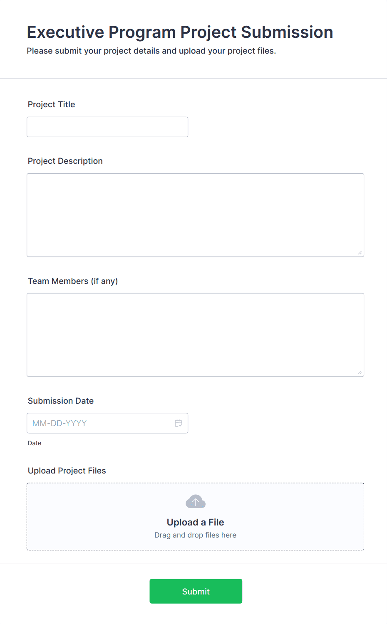Focus the Project Title text field
The height and width of the screenshot is (624, 387).
[107, 127]
